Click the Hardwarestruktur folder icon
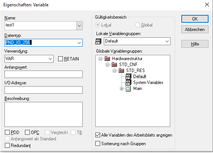 107,59
